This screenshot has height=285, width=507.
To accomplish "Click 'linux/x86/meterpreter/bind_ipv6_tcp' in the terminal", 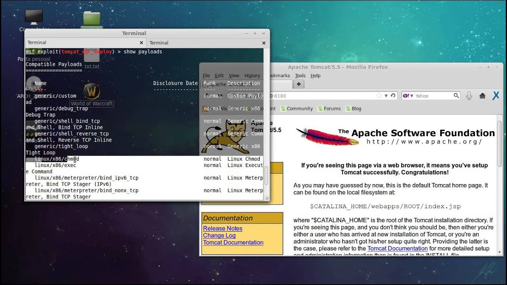I will pos(86,178).
